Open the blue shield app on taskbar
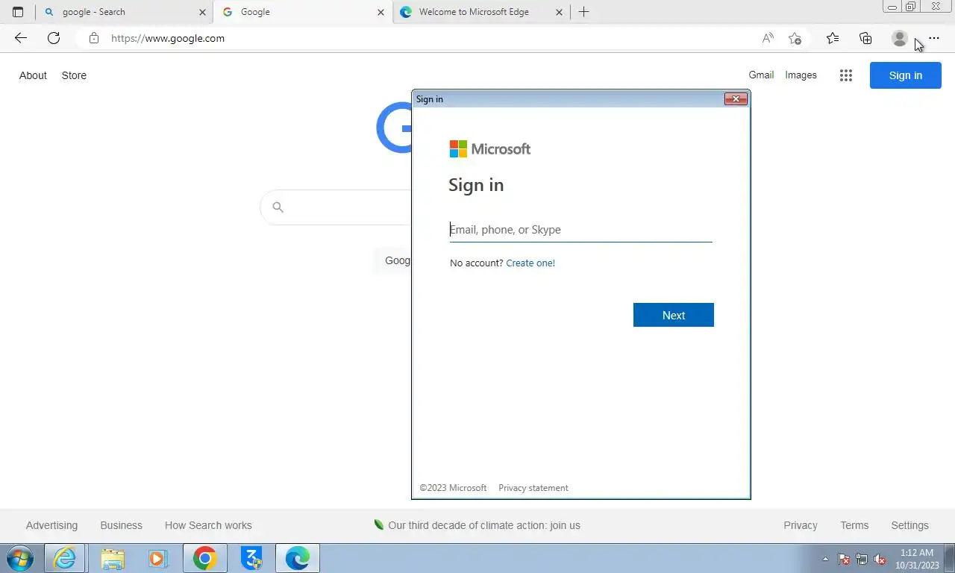 (251, 558)
